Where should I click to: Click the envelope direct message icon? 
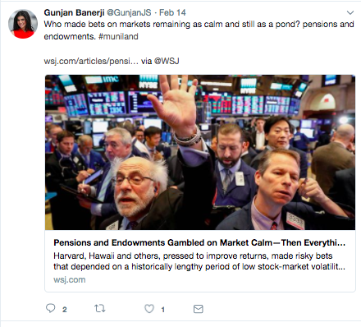(199, 309)
